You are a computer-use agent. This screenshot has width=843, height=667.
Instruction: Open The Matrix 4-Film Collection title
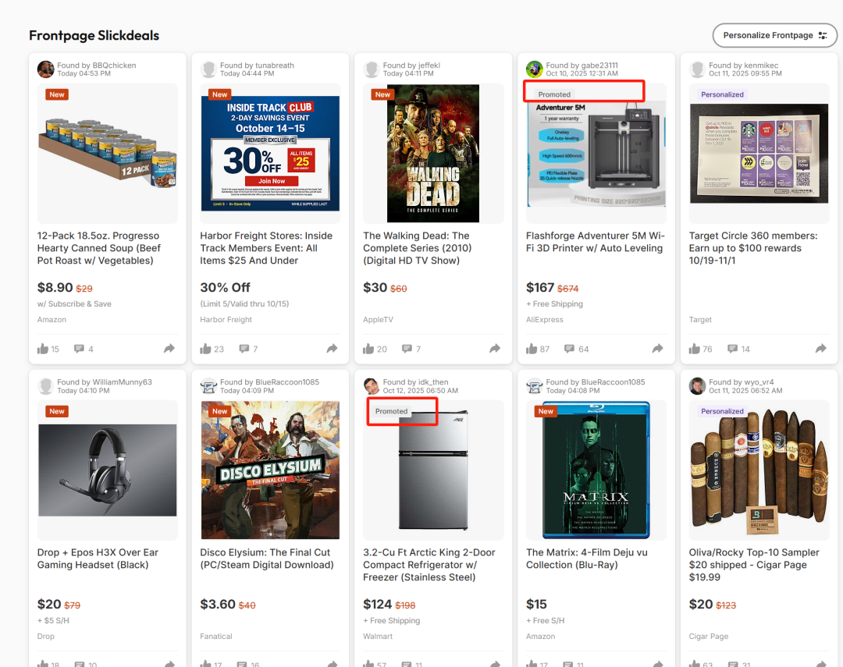586,559
